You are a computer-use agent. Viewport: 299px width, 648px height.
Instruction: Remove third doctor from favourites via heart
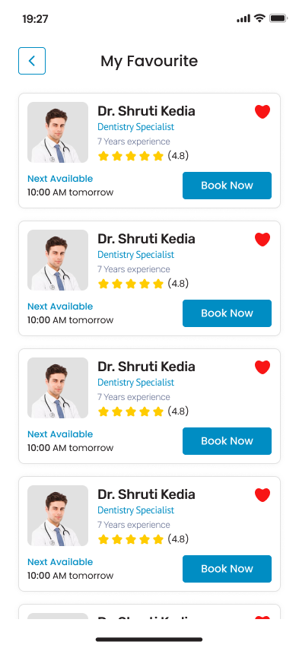tap(262, 367)
